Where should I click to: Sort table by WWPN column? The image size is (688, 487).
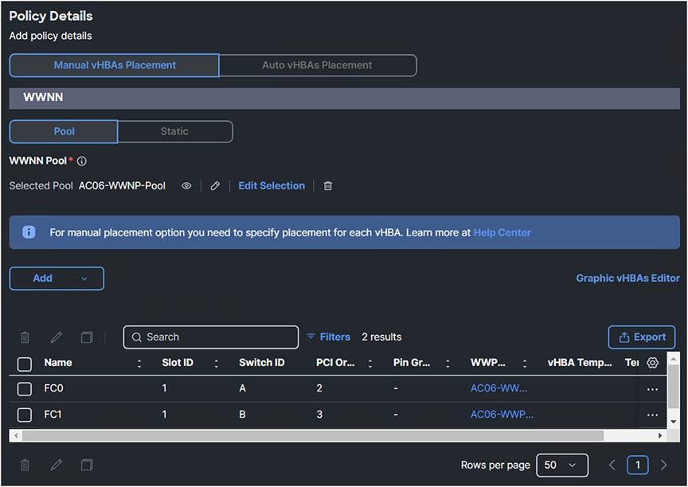[525, 363]
